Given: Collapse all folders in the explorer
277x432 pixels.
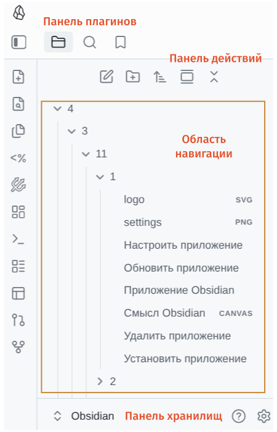Looking at the screenshot, I should click(x=214, y=77).
